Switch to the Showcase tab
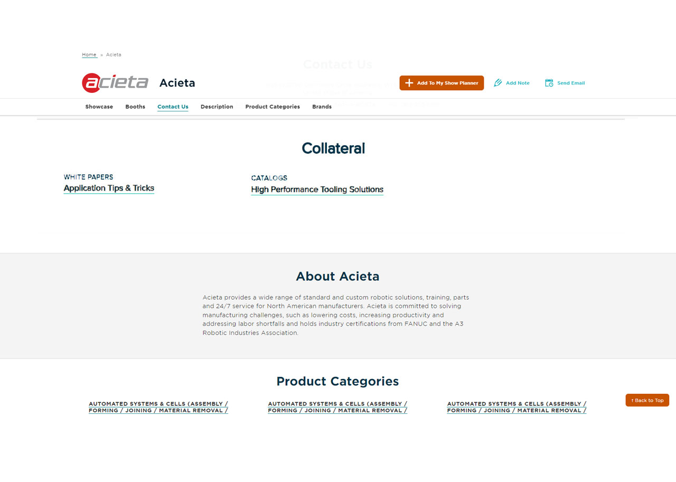676x482 pixels. click(99, 107)
